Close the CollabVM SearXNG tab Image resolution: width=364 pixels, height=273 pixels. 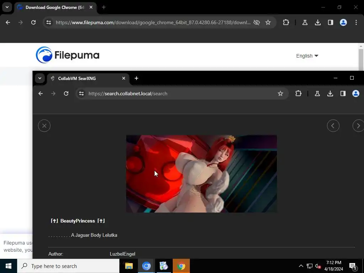click(x=124, y=79)
